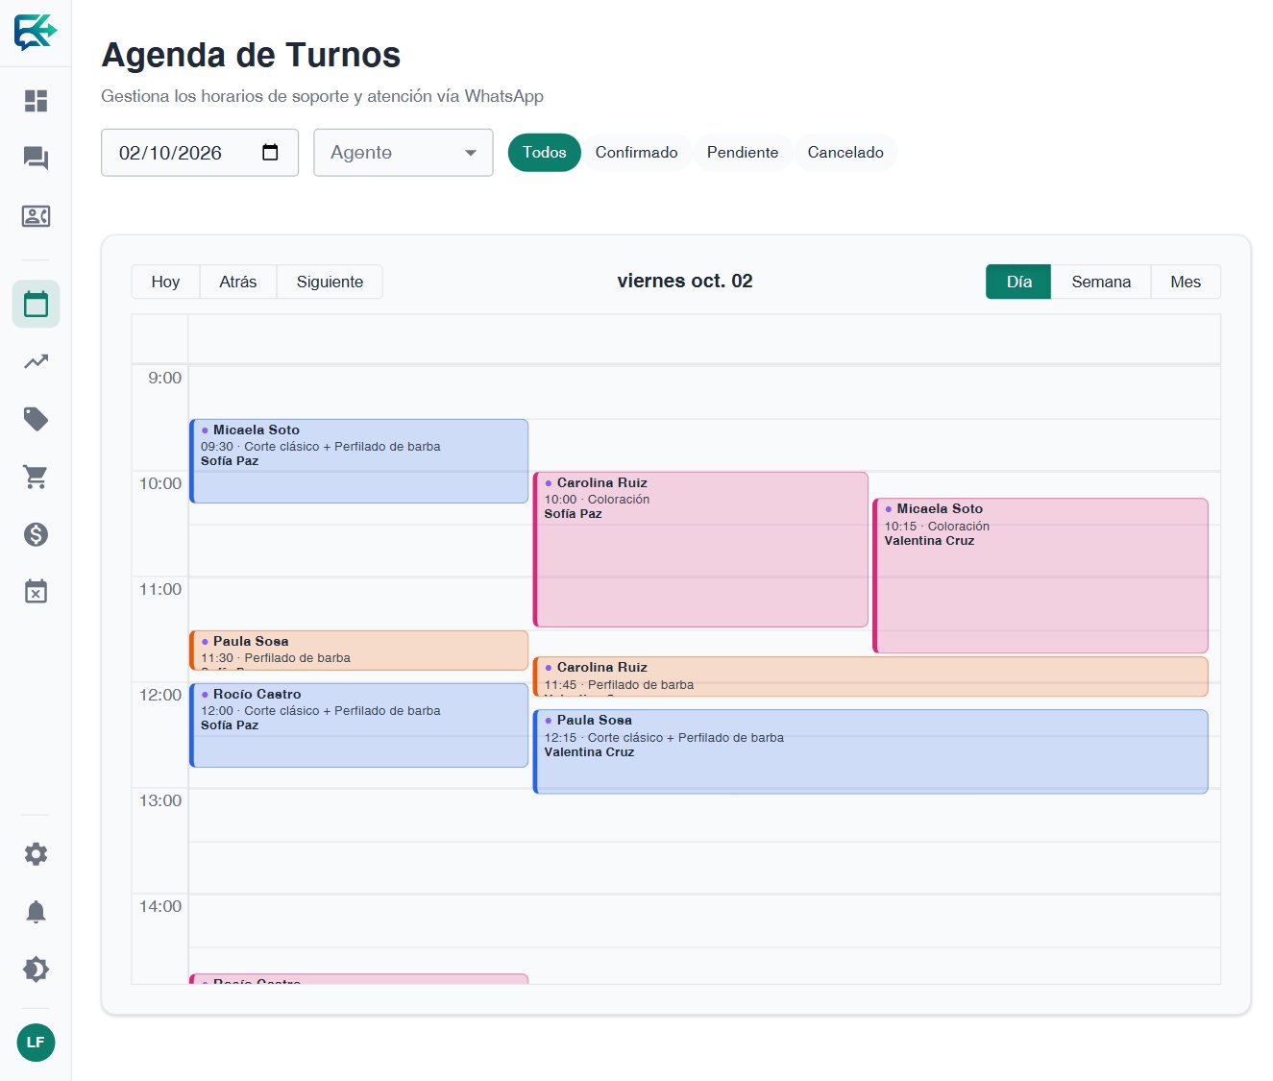The height and width of the screenshot is (1081, 1273).
Task: Open the shopping cart icon
Action: 36,477
